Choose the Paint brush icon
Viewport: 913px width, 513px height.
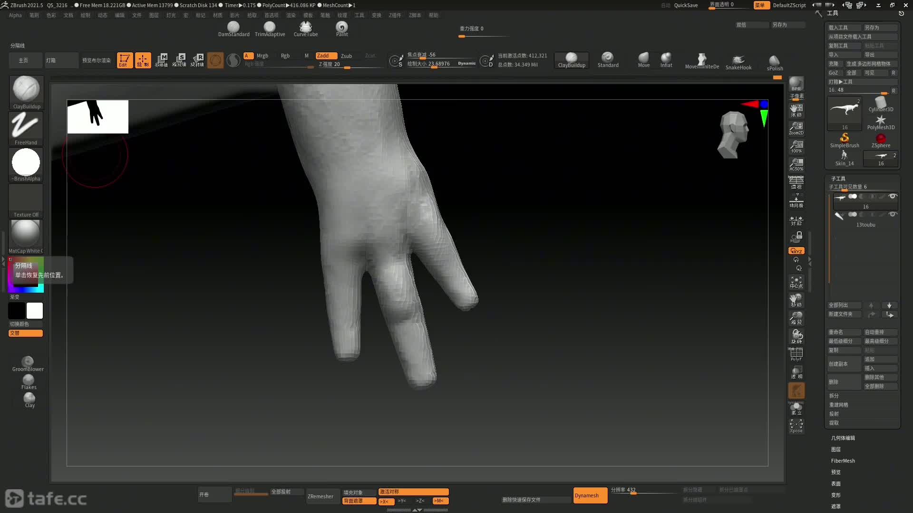point(342,29)
